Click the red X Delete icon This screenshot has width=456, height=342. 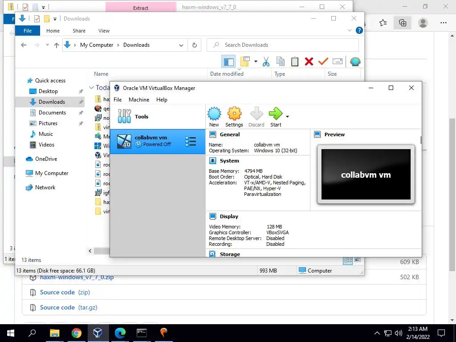309,61
